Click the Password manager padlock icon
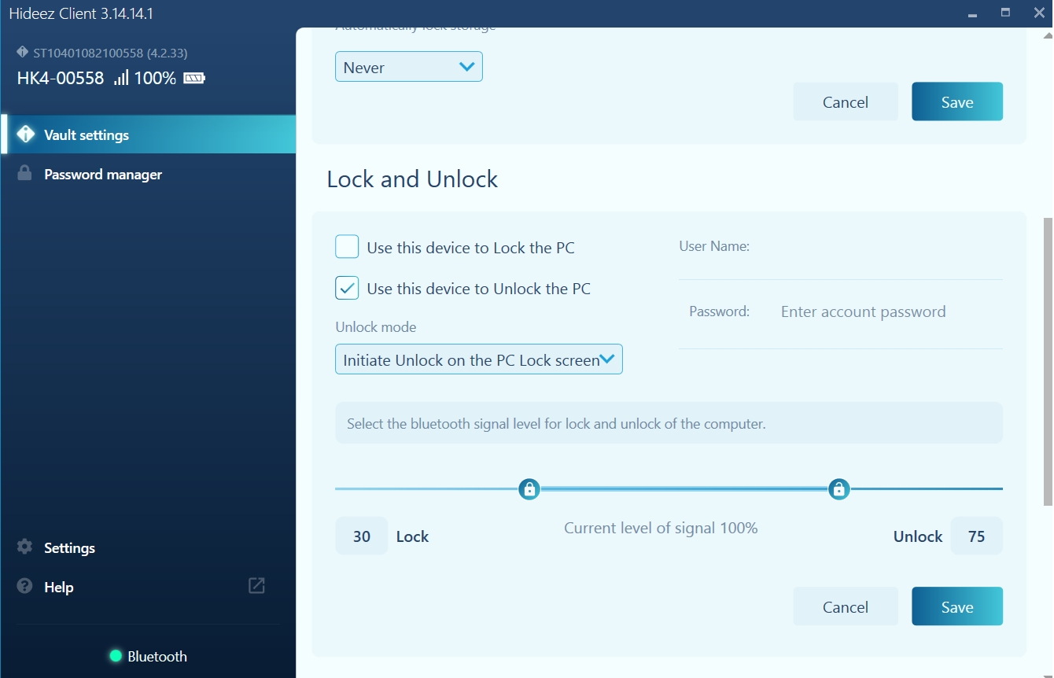Viewport: 1054px width, 678px height. [x=25, y=173]
